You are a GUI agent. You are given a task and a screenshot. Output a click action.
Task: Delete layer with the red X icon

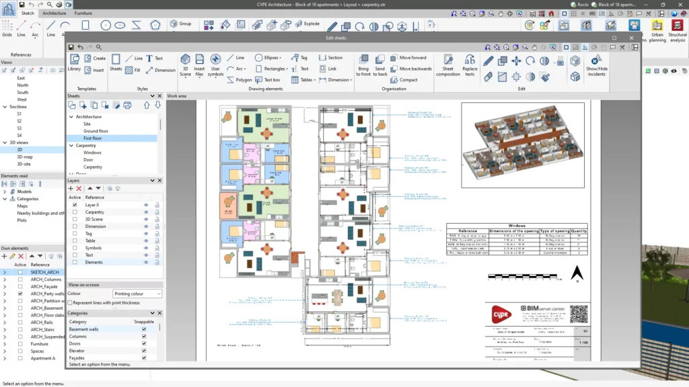pos(79,189)
